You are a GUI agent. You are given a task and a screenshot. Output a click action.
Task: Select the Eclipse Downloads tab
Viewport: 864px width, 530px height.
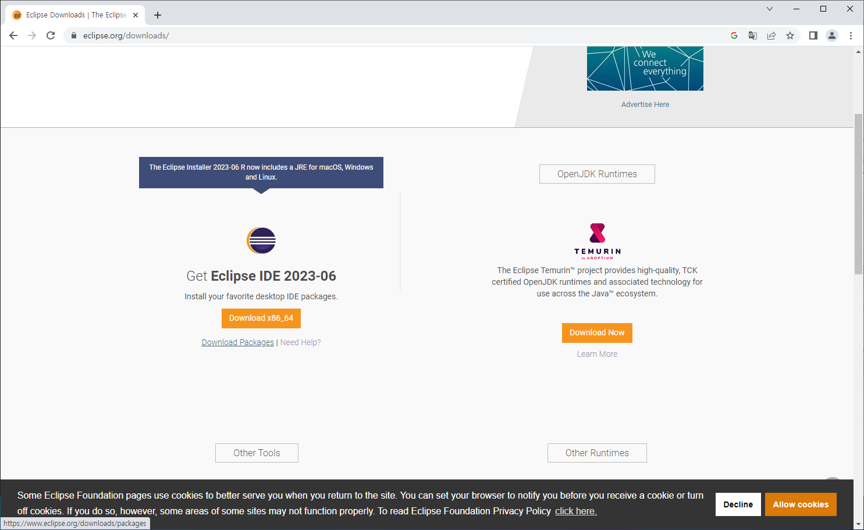(76, 15)
